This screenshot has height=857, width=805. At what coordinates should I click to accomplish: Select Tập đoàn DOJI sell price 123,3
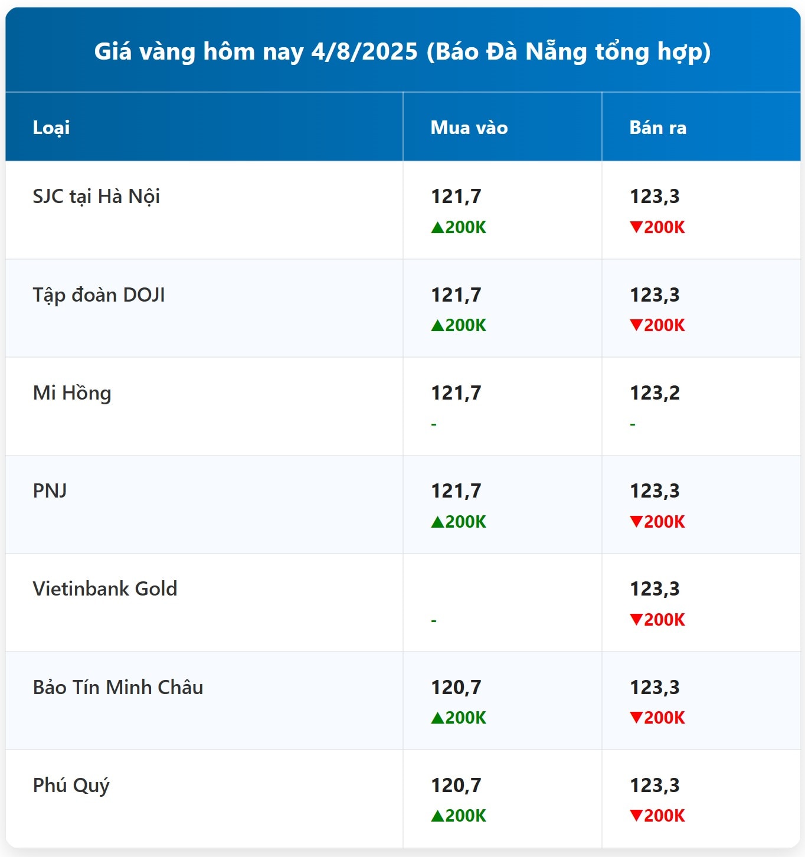click(655, 295)
